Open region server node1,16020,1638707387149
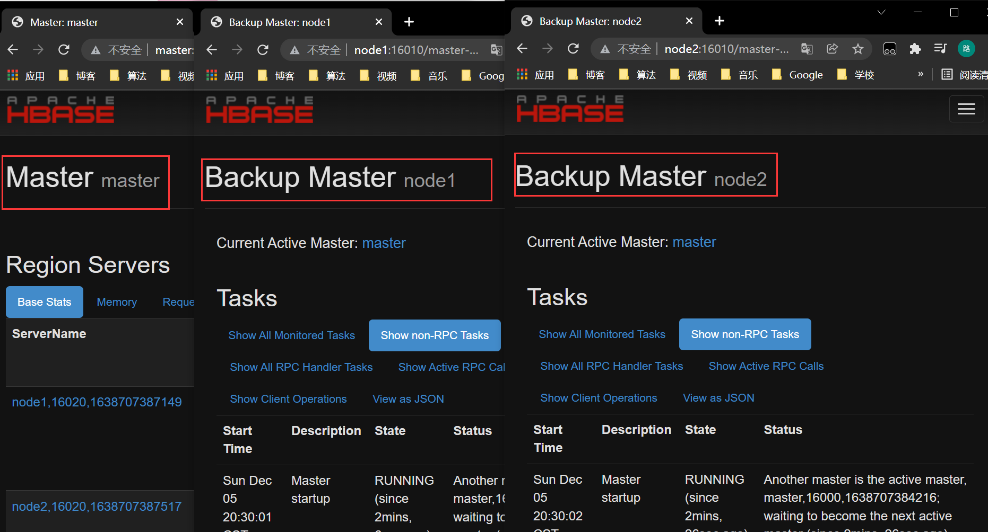The image size is (988, 532). click(97, 402)
